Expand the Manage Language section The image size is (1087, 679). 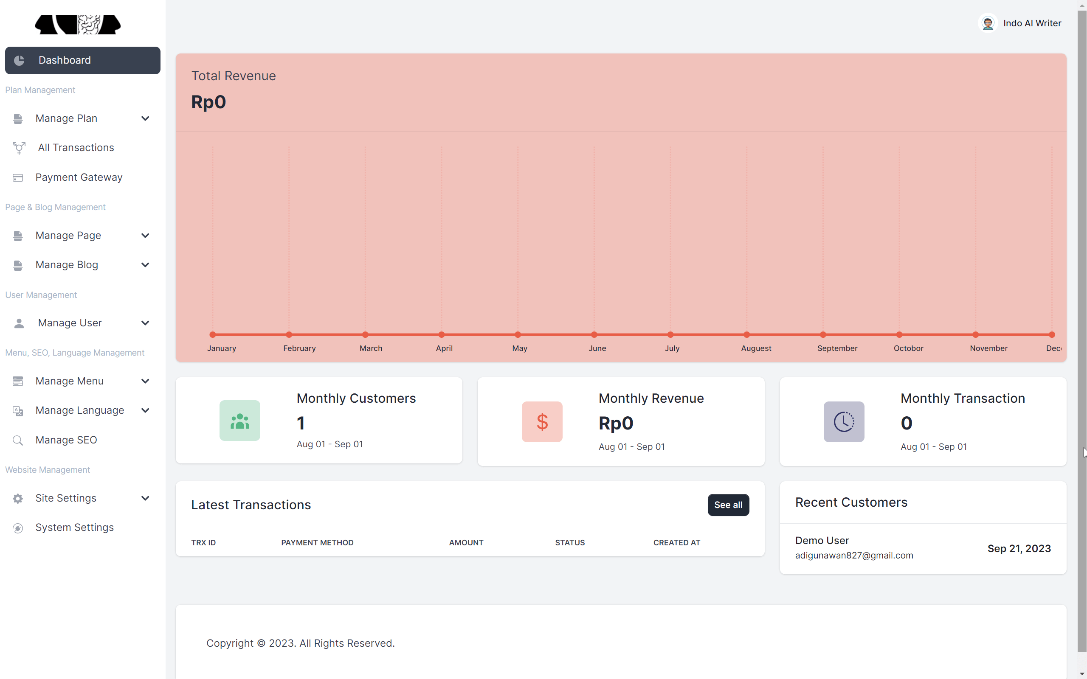[x=145, y=410]
